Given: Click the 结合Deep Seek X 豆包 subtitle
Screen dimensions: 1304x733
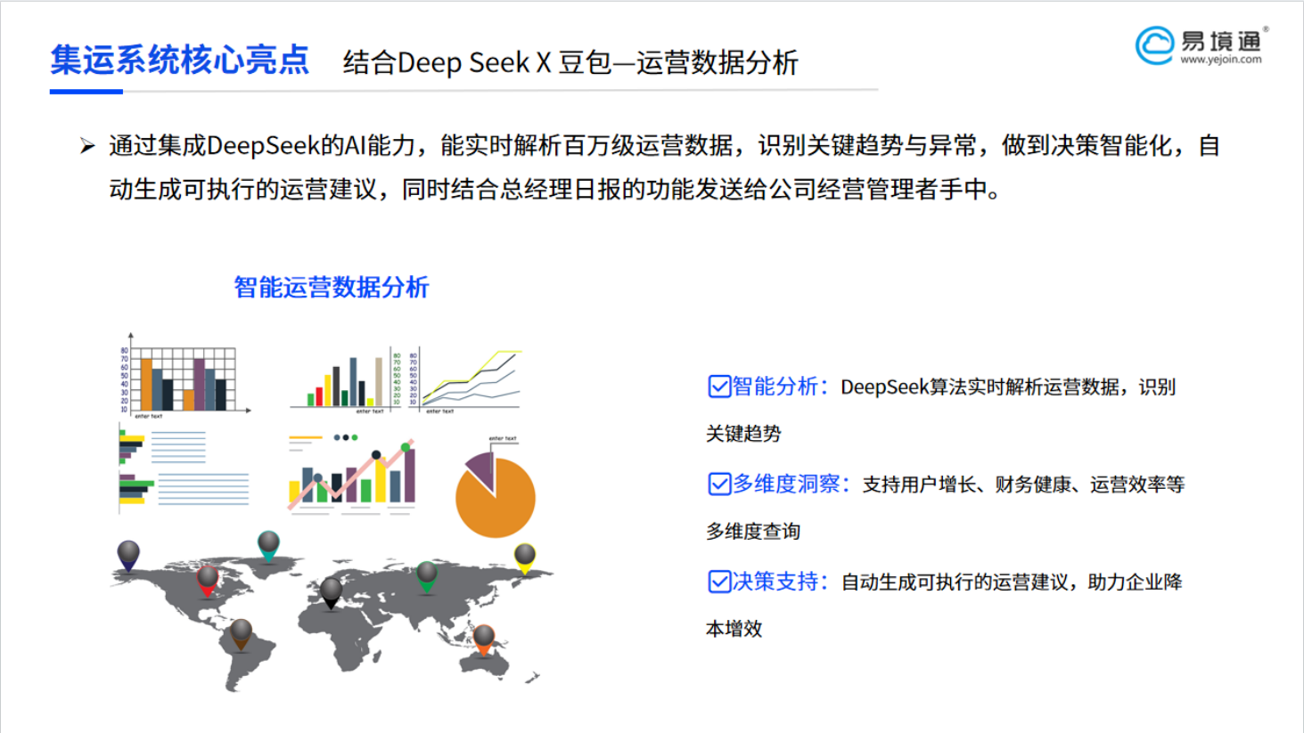Looking at the screenshot, I should [570, 62].
